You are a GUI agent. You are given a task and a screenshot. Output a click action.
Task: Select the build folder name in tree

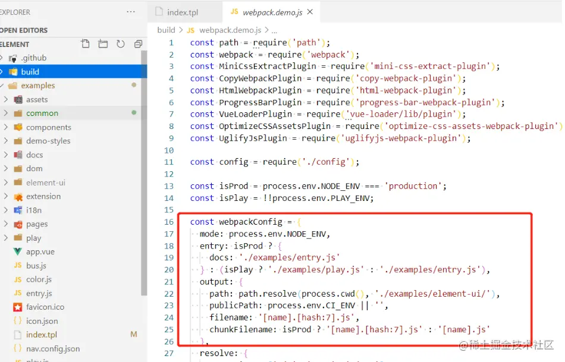[x=30, y=72]
